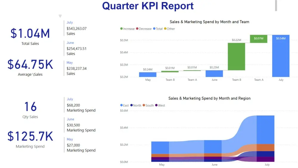Click the blue Total legend marker
The image size is (298, 168).
click(x=154, y=28)
